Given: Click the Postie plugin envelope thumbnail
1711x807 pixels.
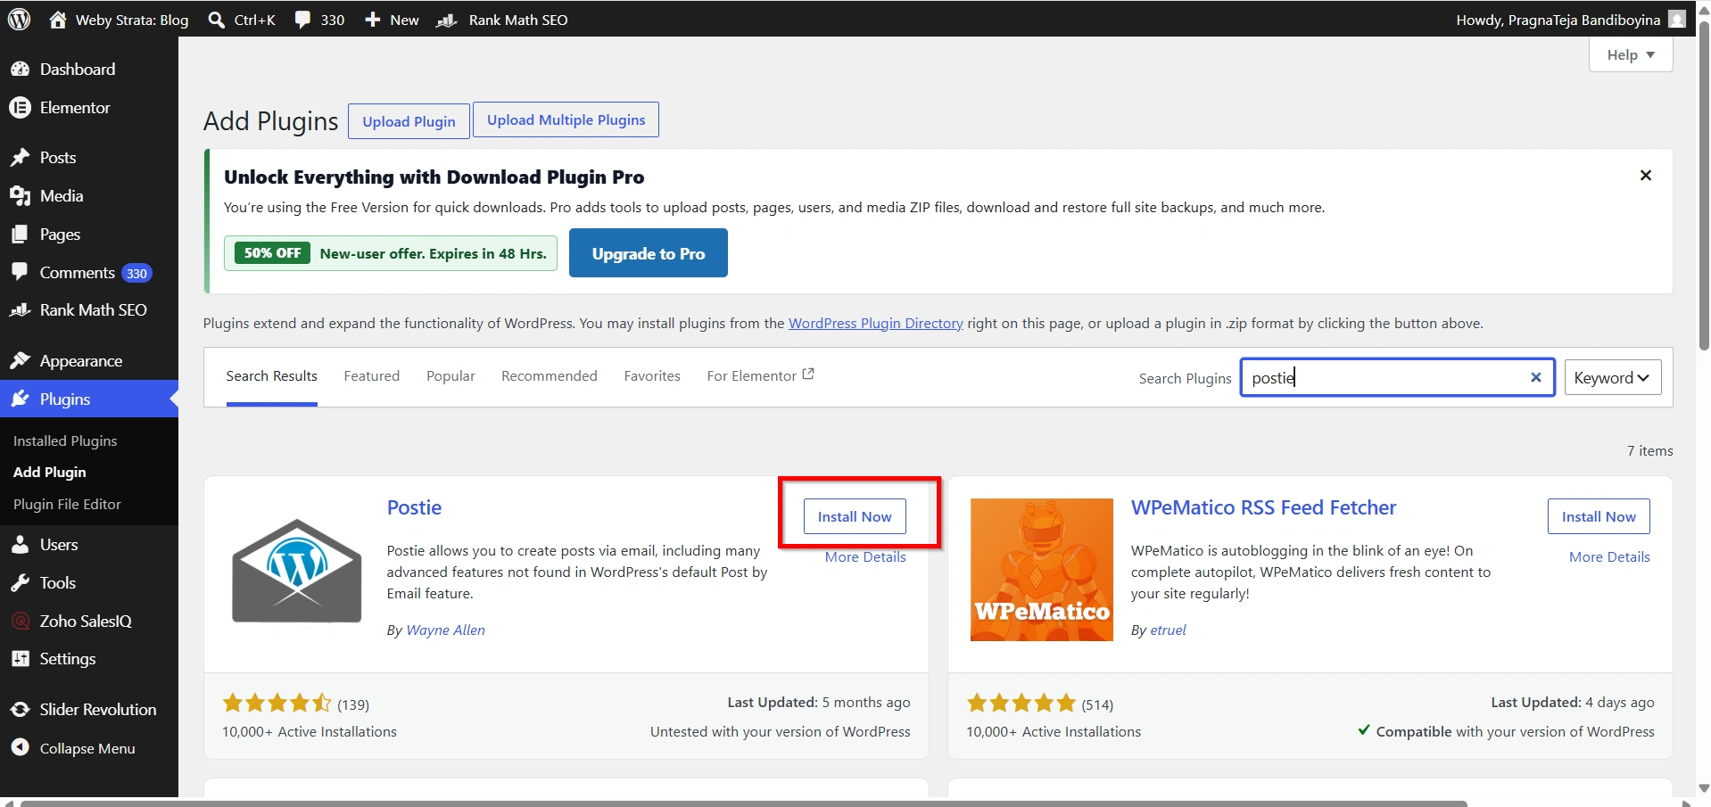Looking at the screenshot, I should click(297, 570).
